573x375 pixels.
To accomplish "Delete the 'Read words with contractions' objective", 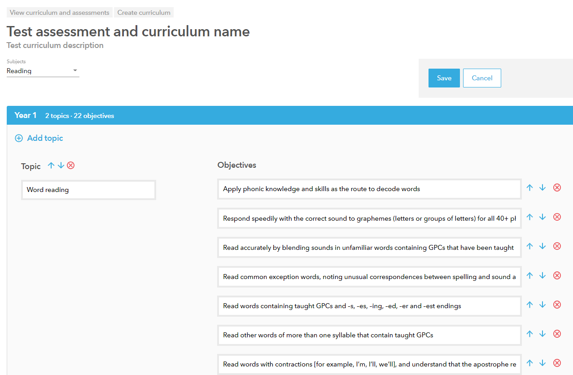I will (x=557, y=362).
